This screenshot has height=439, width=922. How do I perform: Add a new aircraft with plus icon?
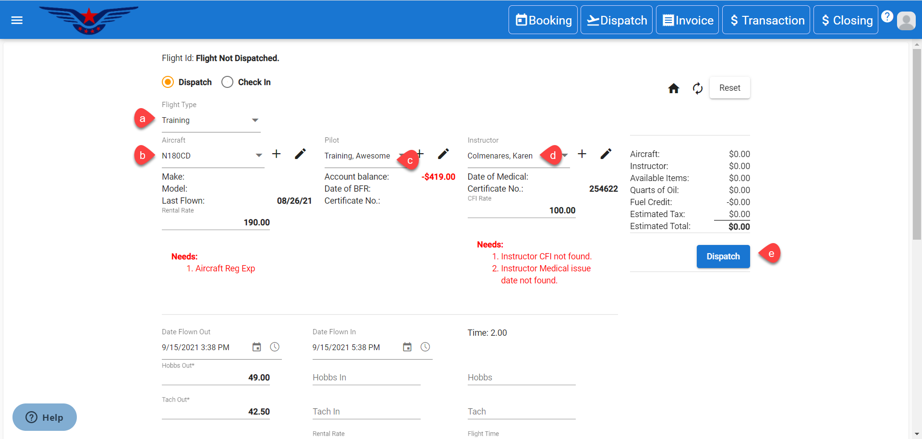point(277,154)
